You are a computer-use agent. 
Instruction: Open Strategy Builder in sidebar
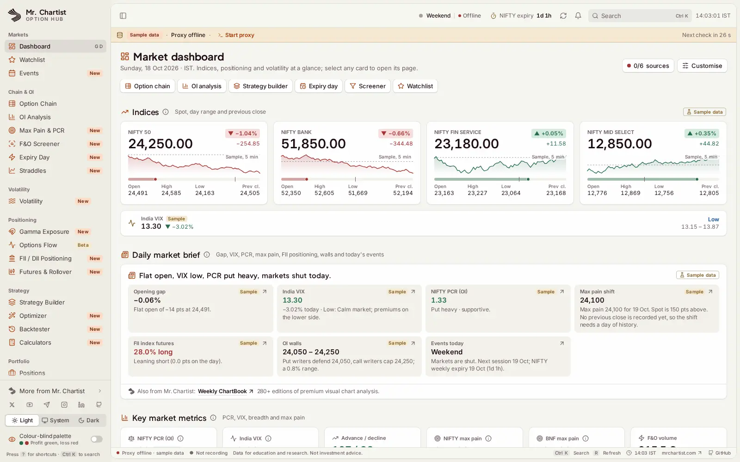click(x=55, y=302)
